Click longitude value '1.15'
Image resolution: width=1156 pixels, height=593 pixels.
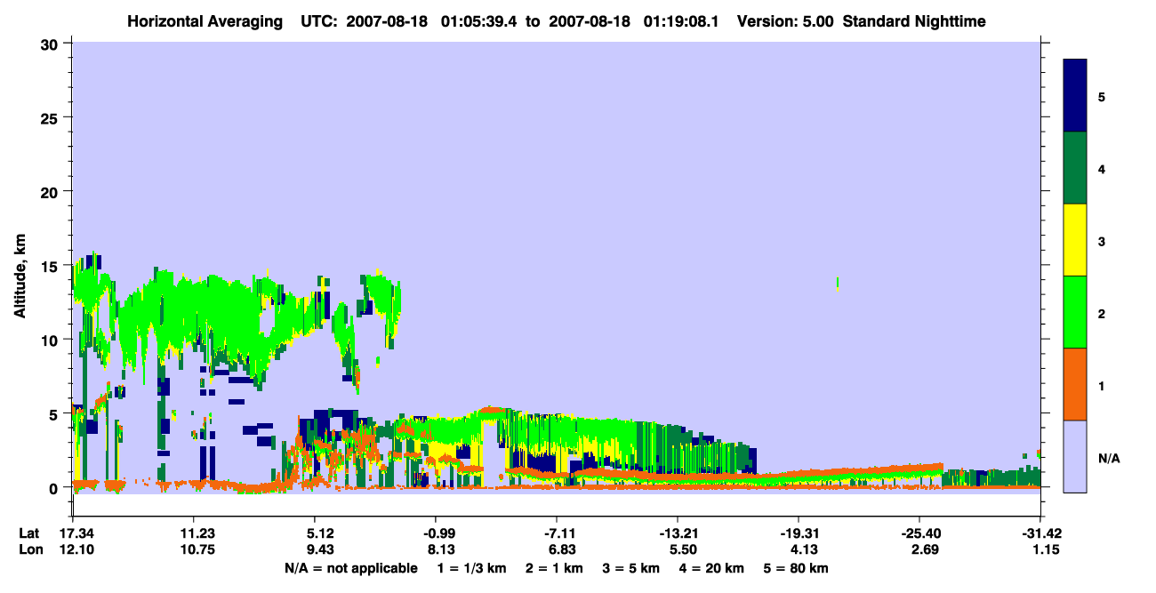pyautogui.click(x=1045, y=550)
